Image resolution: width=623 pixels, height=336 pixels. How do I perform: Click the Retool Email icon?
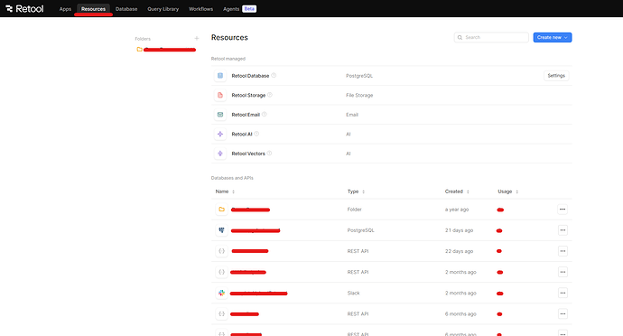tap(220, 115)
